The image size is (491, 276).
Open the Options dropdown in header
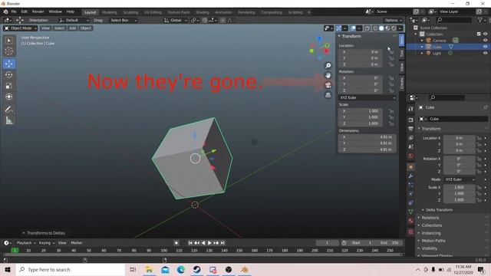point(393,21)
